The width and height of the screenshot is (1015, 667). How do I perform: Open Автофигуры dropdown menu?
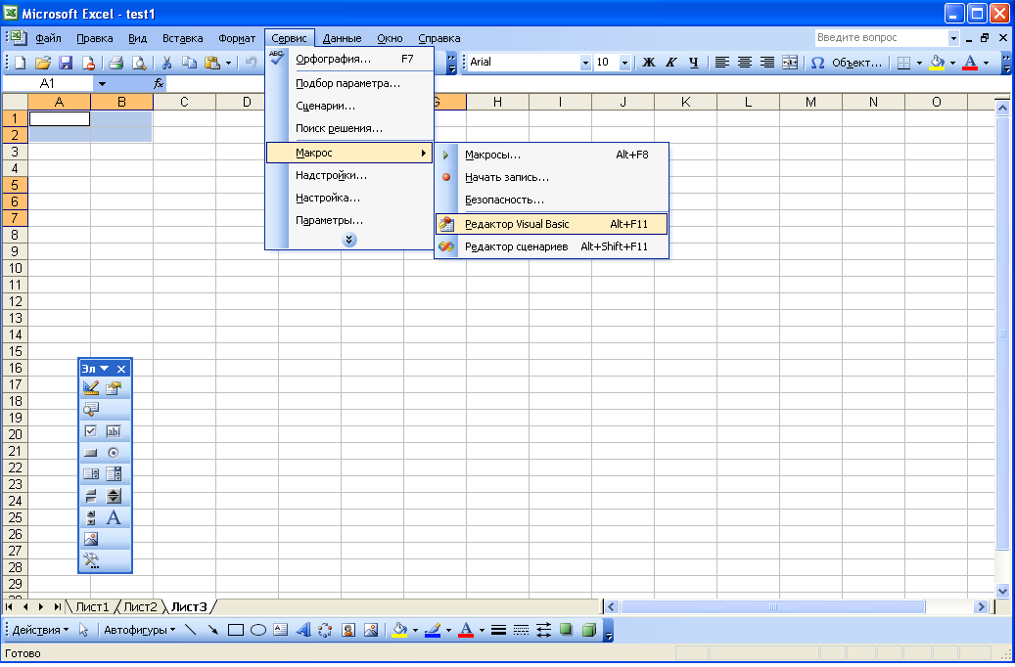[139, 630]
